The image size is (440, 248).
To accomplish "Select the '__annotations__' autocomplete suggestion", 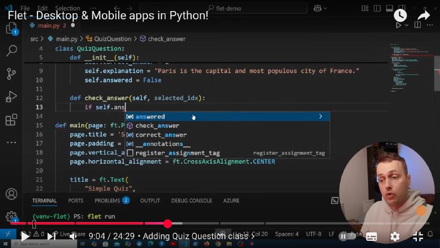I will [x=227, y=144].
